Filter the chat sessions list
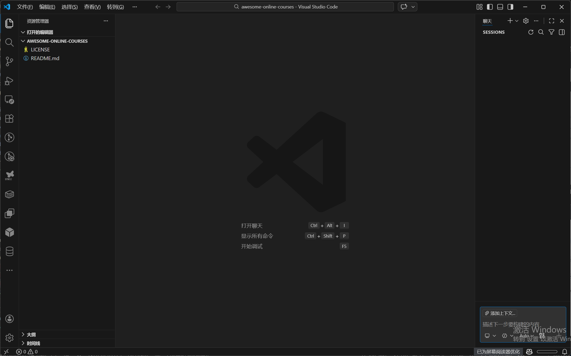 [551, 32]
